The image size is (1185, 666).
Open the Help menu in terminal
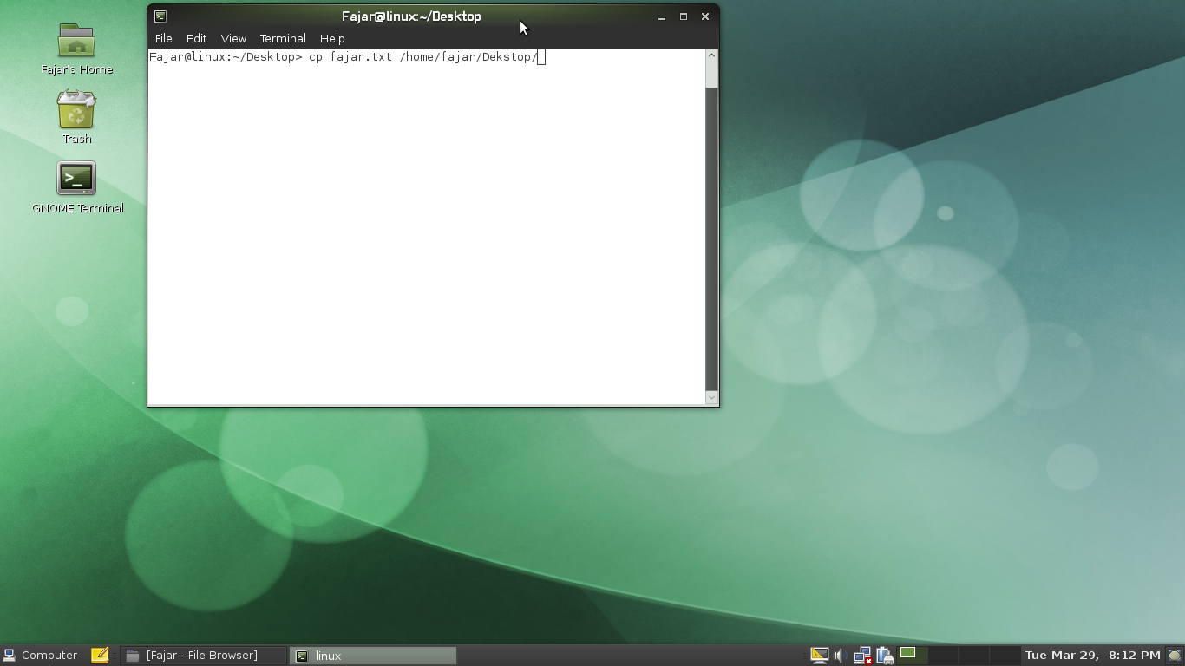coord(332,38)
